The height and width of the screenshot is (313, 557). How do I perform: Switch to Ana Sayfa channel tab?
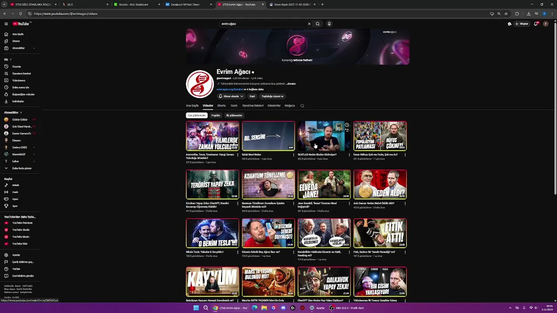click(x=192, y=106)
